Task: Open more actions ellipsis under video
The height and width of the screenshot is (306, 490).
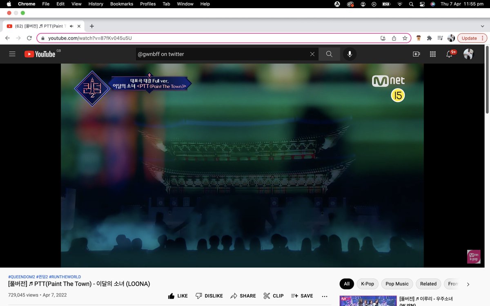Action: (x=325, y=296)
